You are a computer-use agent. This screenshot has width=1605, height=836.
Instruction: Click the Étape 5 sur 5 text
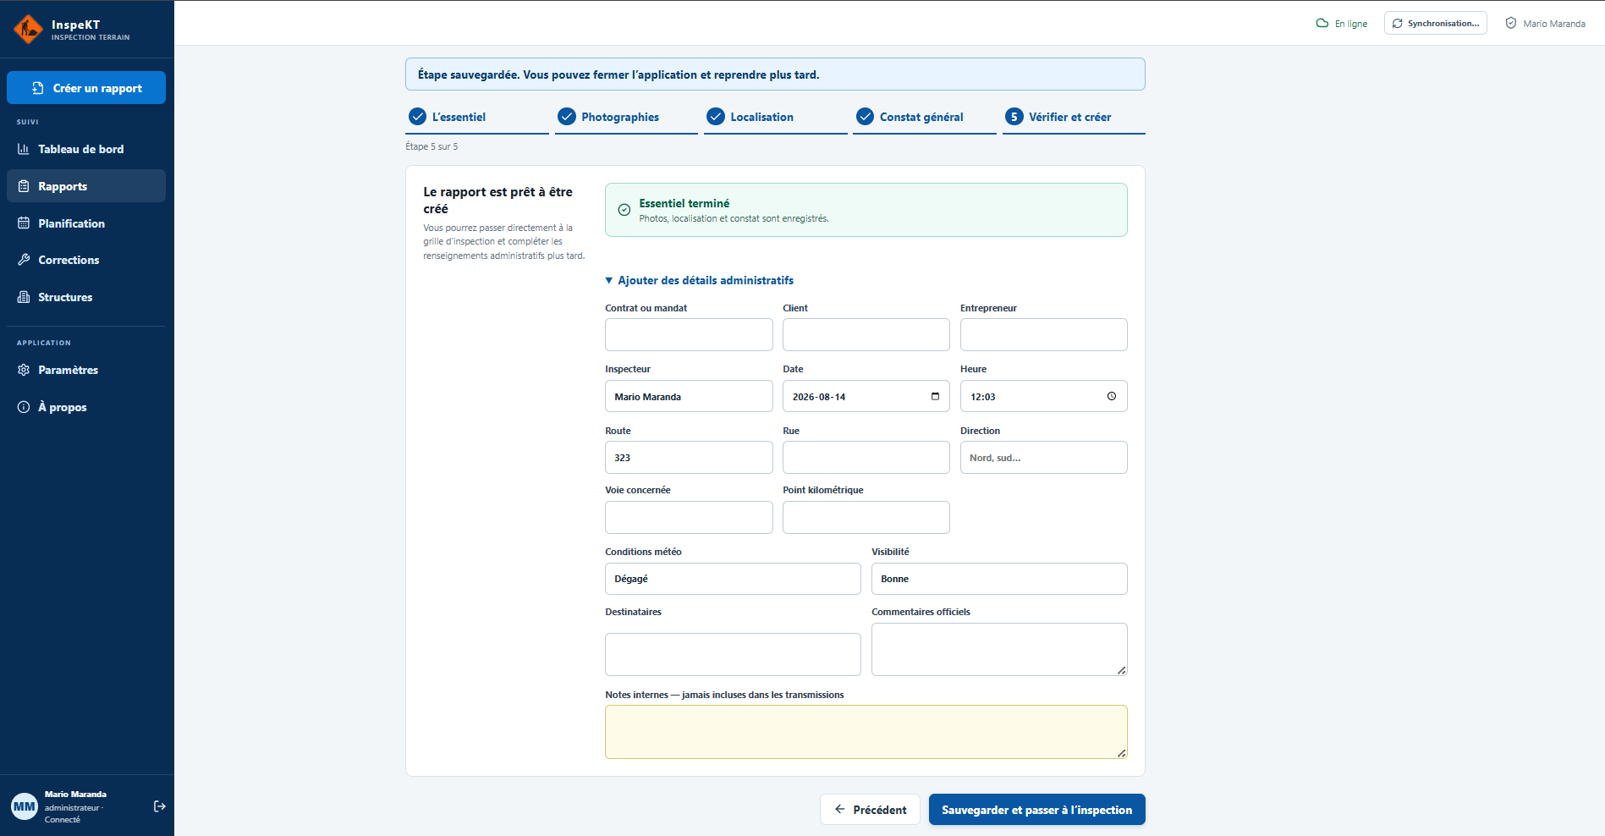point(431,146)
